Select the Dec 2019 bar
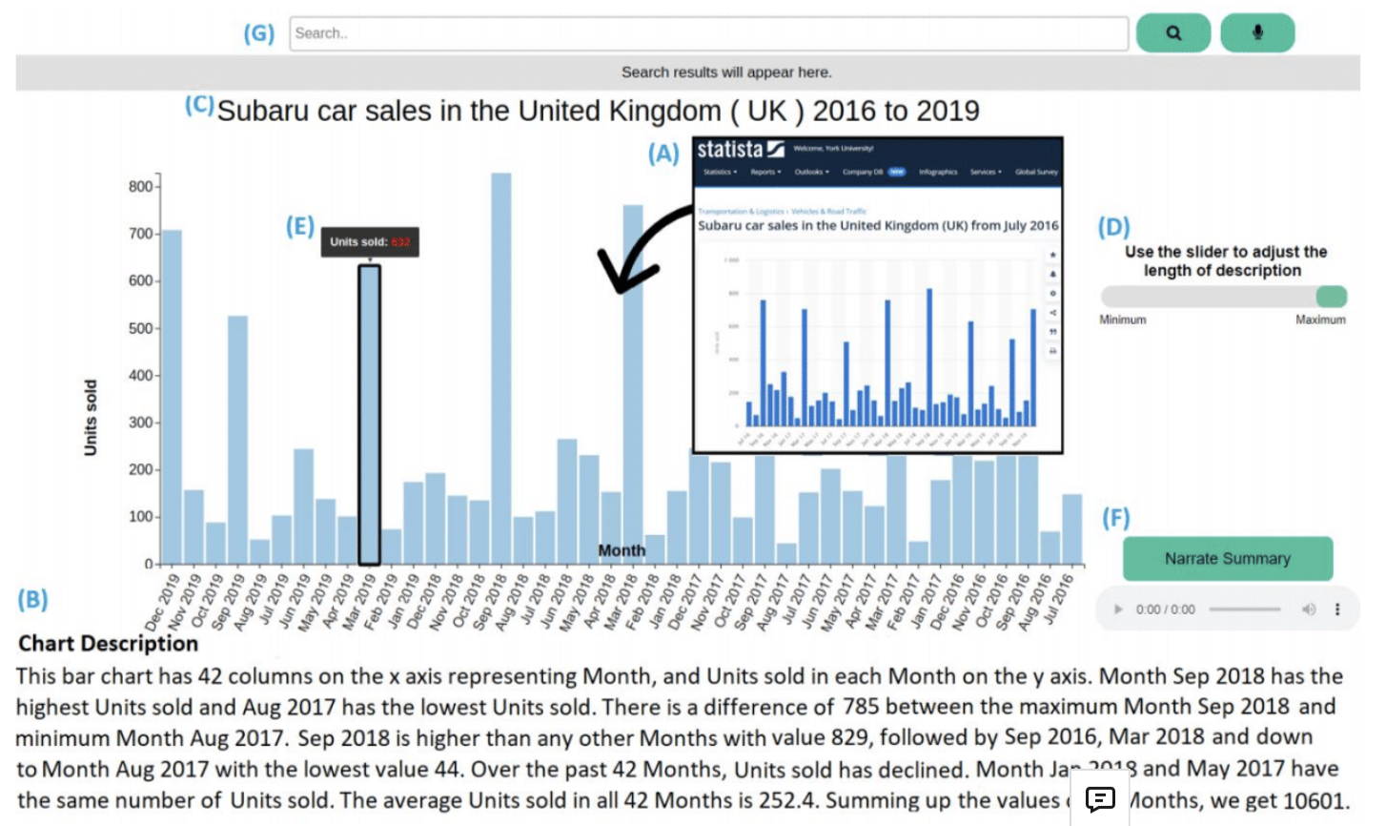Screen dimensions: 1386x826 click(172, 397)
